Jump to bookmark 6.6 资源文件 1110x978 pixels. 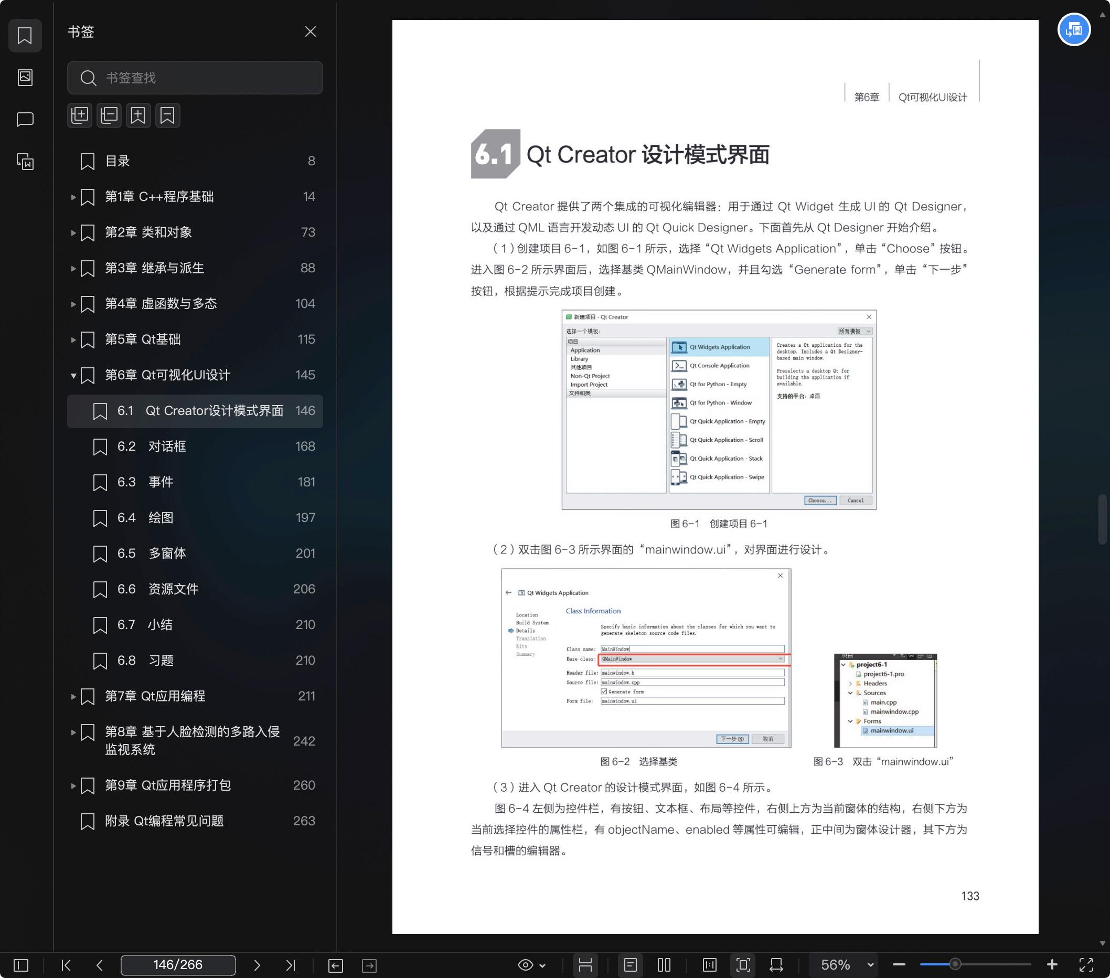(x=195, y=589)
